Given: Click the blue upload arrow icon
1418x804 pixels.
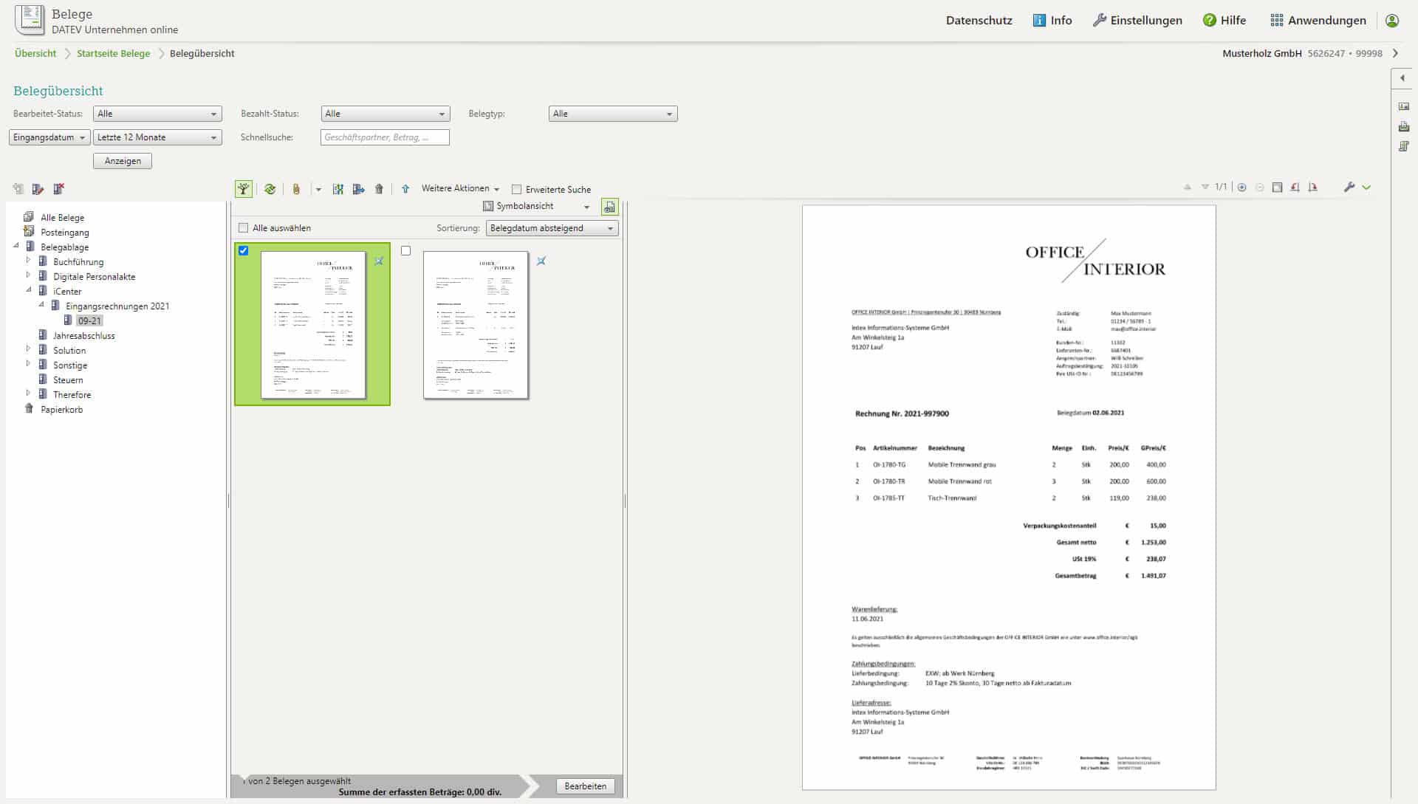Looking at the screenshot, I should 405,189.
